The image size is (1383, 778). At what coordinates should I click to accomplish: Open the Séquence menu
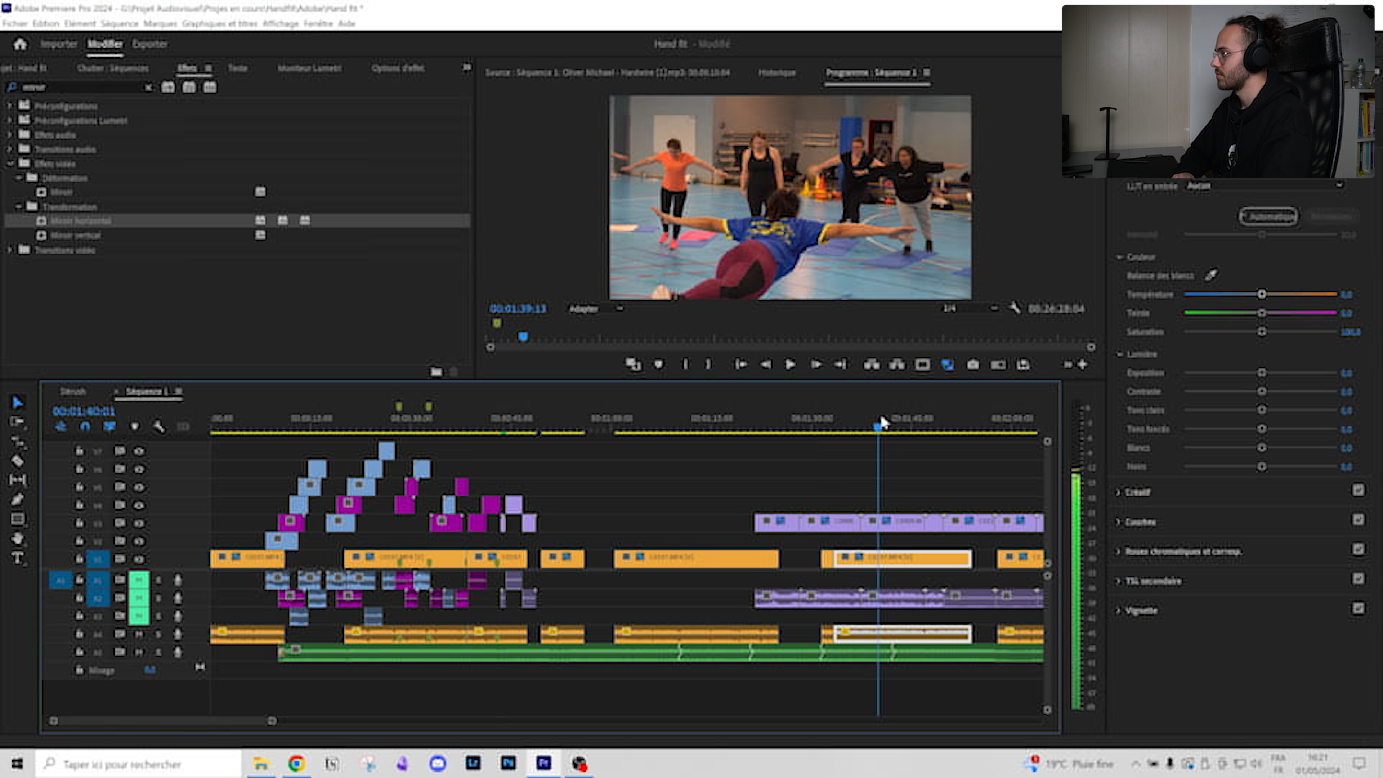119,24
